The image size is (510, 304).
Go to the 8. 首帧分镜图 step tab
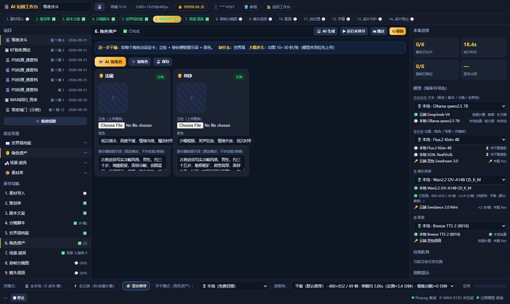tap(229, 19)
